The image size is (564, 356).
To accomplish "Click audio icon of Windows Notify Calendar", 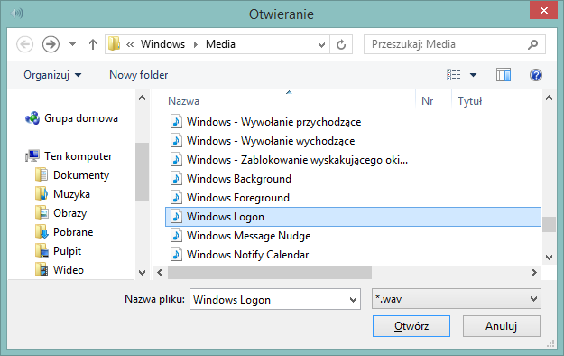I will click(176, 255).
